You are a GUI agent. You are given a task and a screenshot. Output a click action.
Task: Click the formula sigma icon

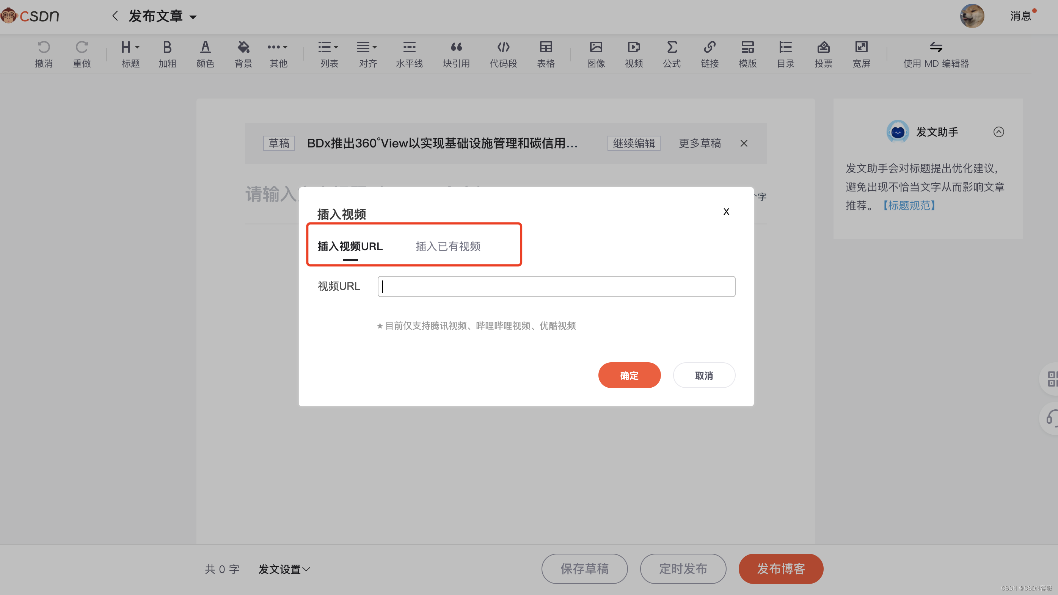pyautogui.click(x=672, y=48)
